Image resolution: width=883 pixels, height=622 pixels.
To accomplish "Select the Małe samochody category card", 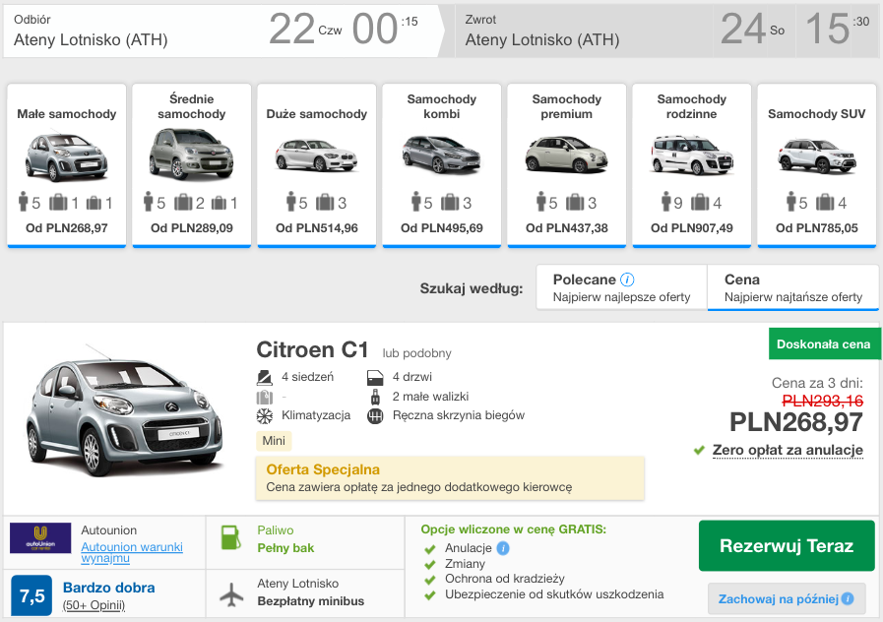I will pos(67,165).
